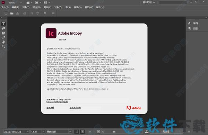Open the 基本功能 workspace dropdown
Image resolution: width=208 pixels, height=135 pixels.
click(149, 2)
